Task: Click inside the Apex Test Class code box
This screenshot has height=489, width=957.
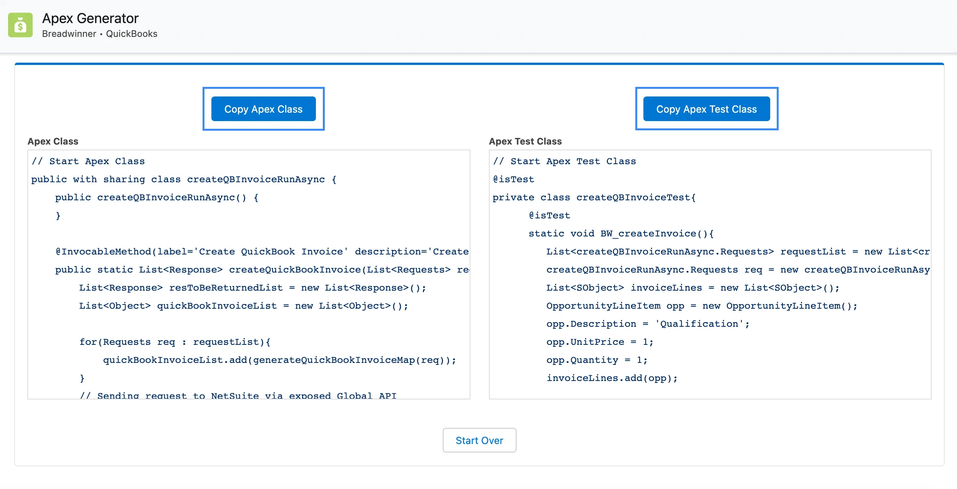Action: (x=710, y=274)
